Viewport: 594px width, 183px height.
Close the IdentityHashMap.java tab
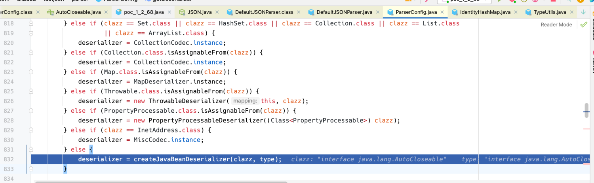click(516, 12)
